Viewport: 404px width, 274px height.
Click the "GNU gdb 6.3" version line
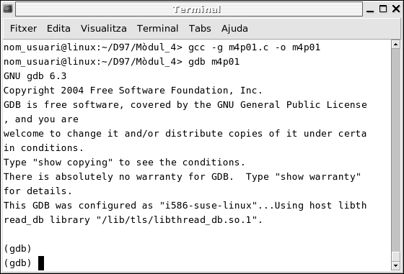(35, 76)
